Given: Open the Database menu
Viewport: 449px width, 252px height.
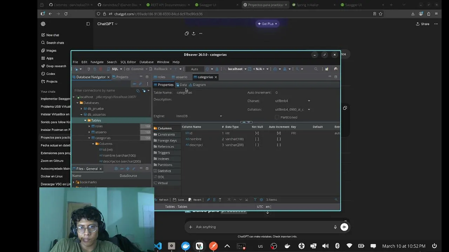Looking at the screenshot, I should click(x=146, y=62).
